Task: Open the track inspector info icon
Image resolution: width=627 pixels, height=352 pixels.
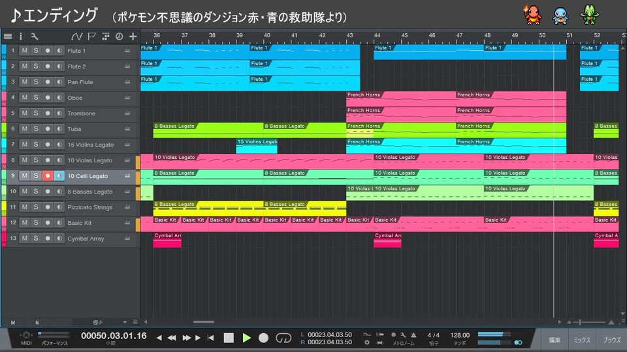Action: [21, 37]
